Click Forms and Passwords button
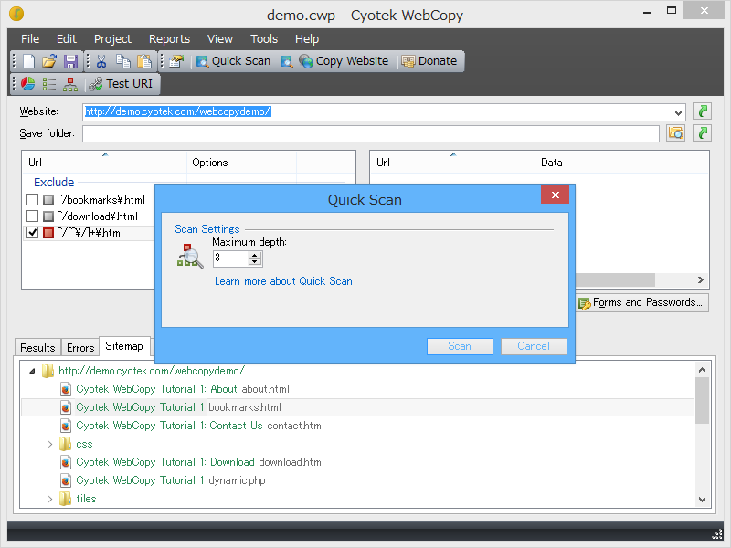Viewport: 731px width, 548px height. [642, 302]
